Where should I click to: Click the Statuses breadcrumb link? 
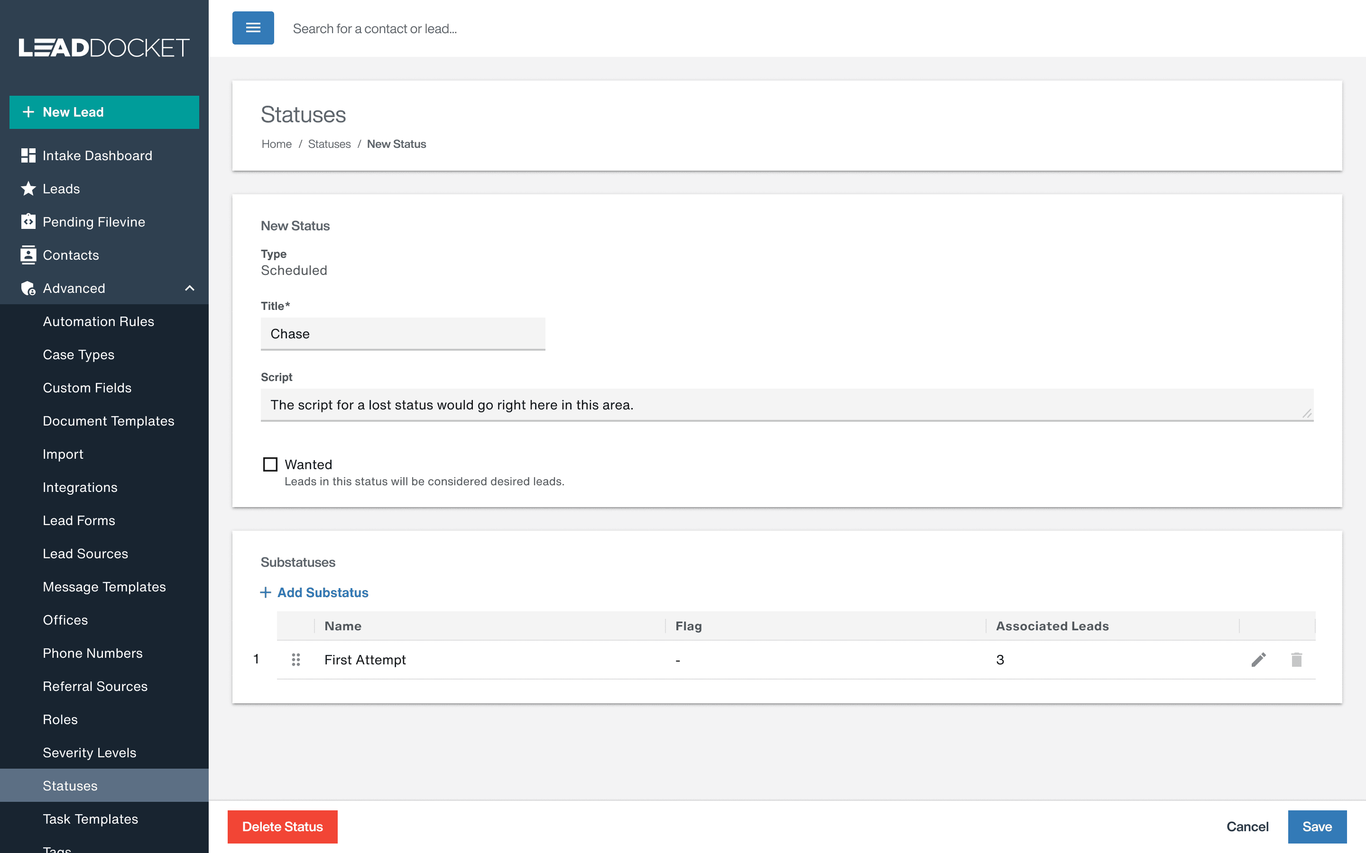(329, 144)
